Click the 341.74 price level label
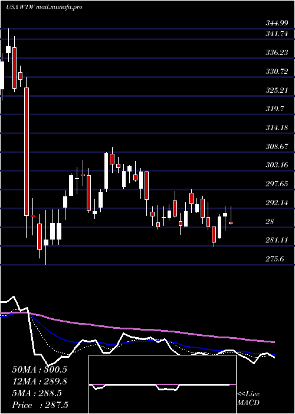 (277, 33)
